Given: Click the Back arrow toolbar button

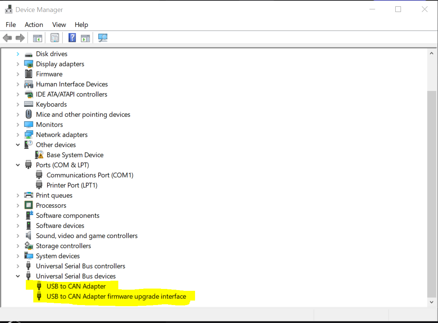Looking at the screenshot, I should pyautogui.click(x=7, y=38).
